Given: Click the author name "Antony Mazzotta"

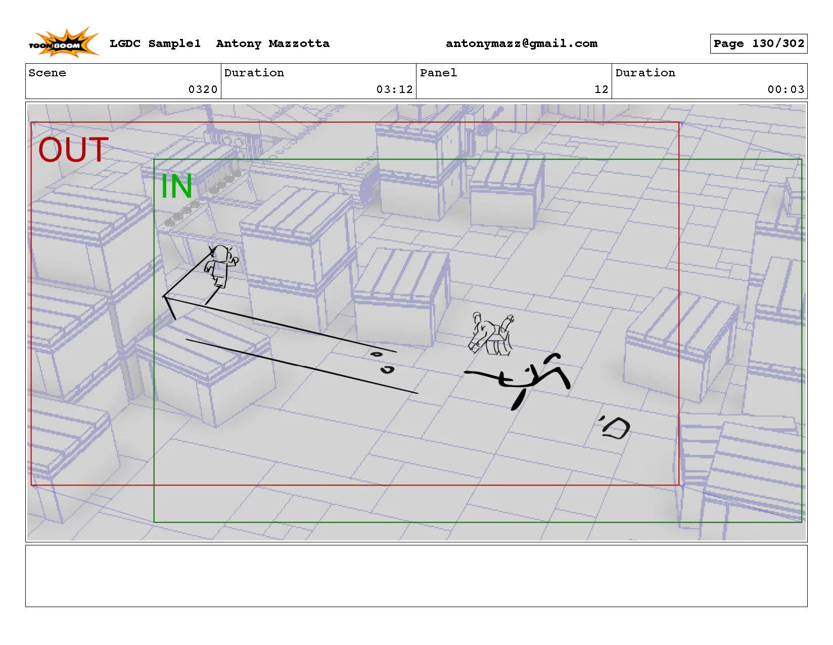Looking at the screenshot, I should click(x=273, y=43).
